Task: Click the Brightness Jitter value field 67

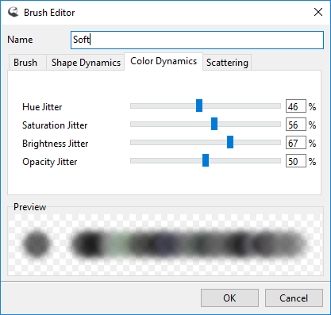Action: [296, 143]
